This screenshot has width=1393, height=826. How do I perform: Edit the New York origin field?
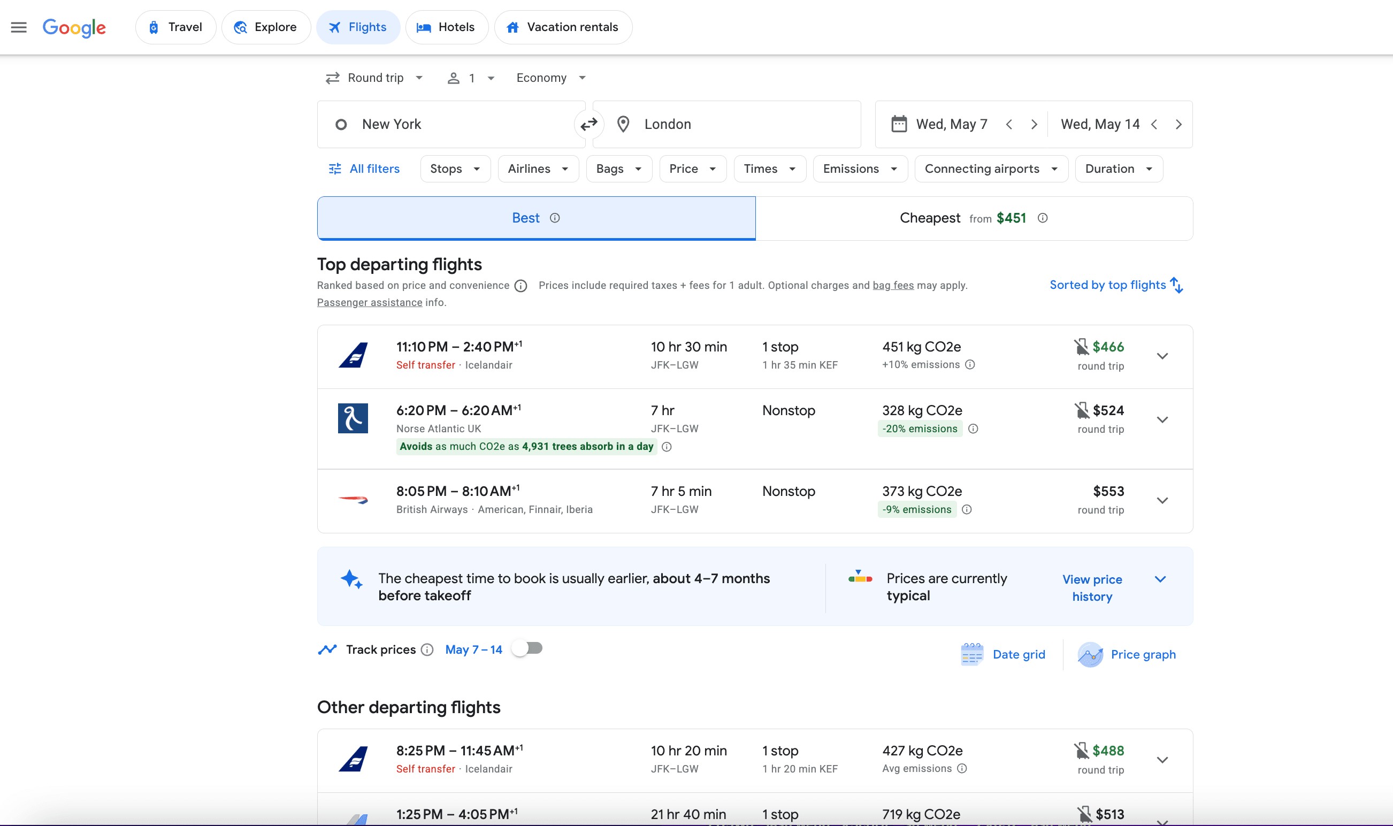click(451, 124)
